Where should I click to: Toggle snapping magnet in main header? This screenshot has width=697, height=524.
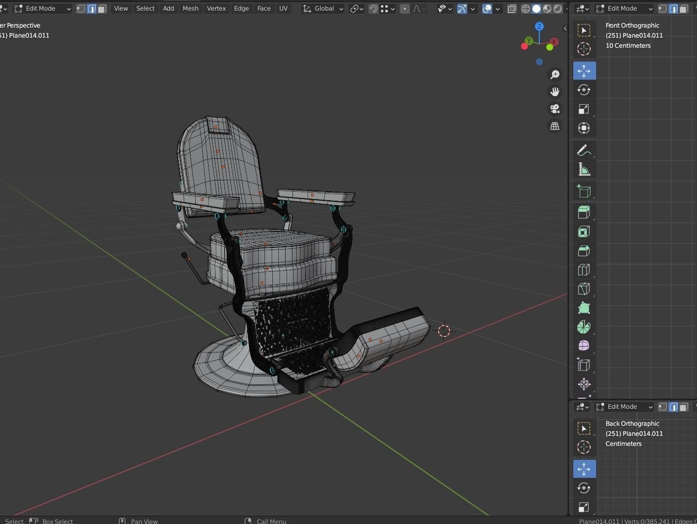point(374,8)
